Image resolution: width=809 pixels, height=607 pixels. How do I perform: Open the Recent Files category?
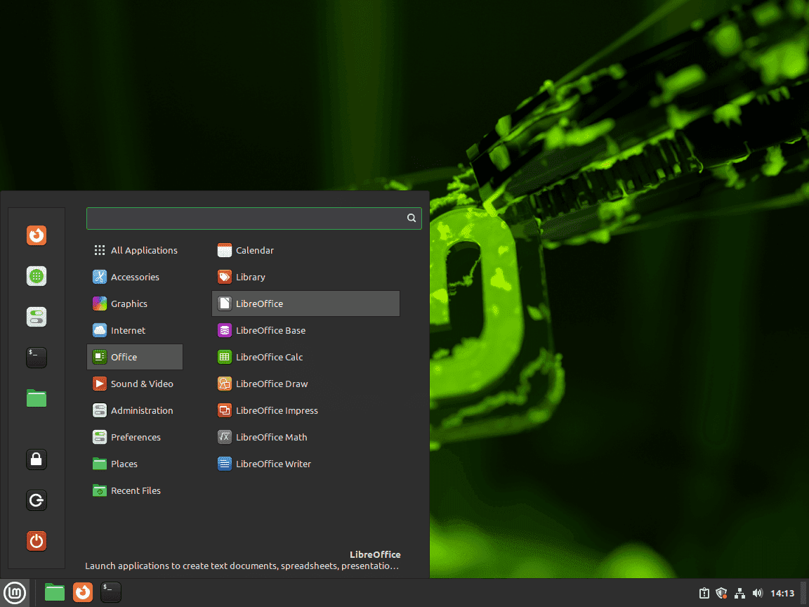(135, 491)
